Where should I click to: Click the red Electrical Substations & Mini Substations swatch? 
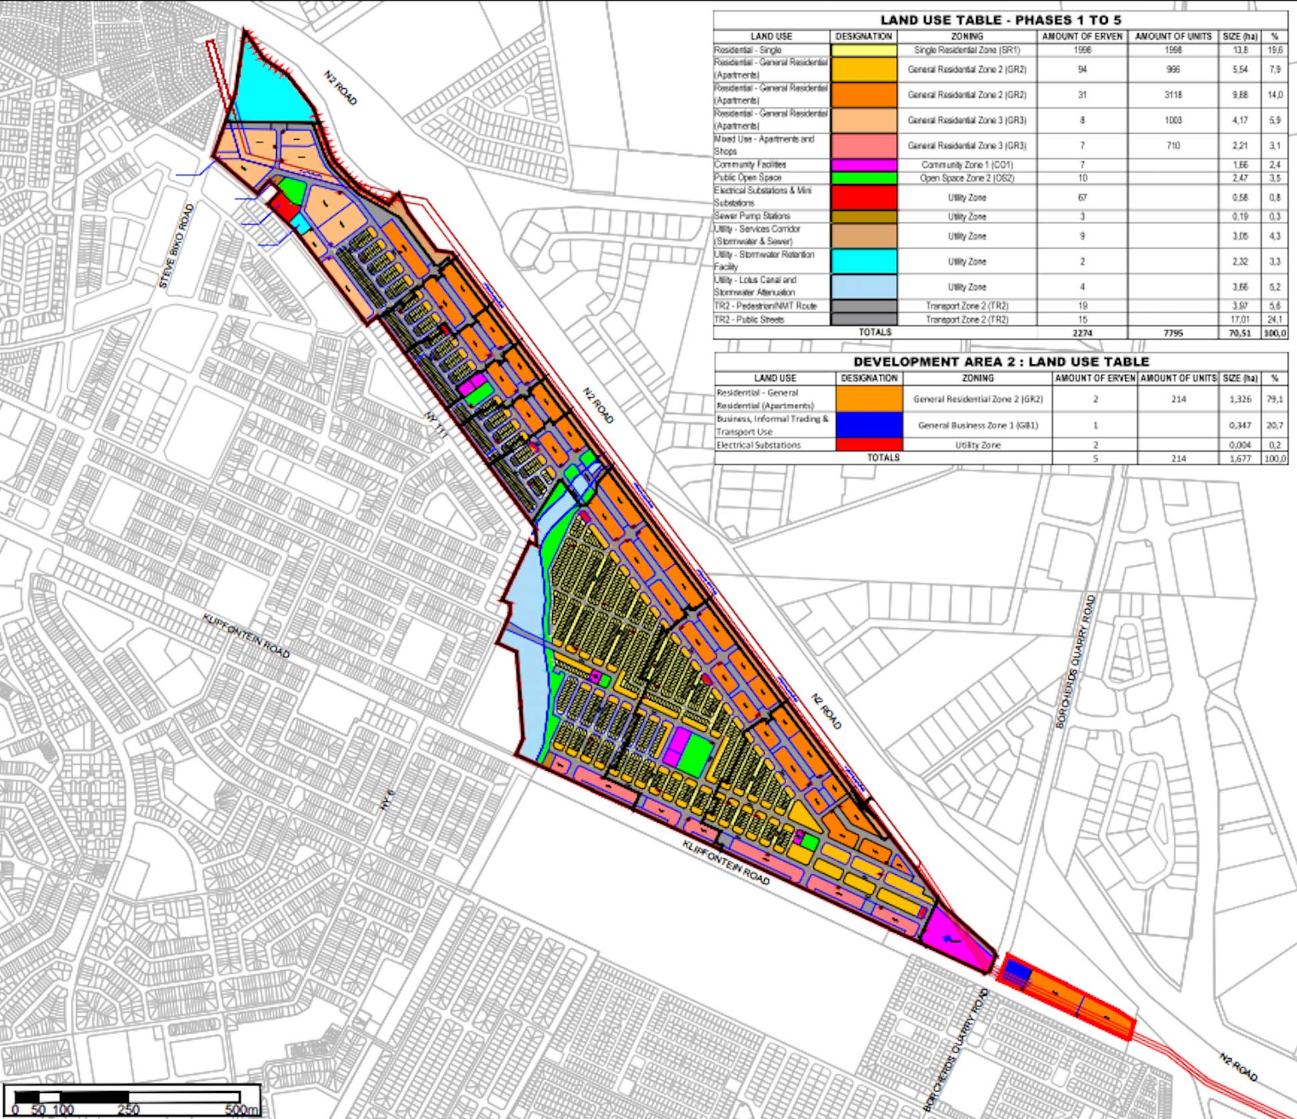pyautogui.click(x=864, y=197)
